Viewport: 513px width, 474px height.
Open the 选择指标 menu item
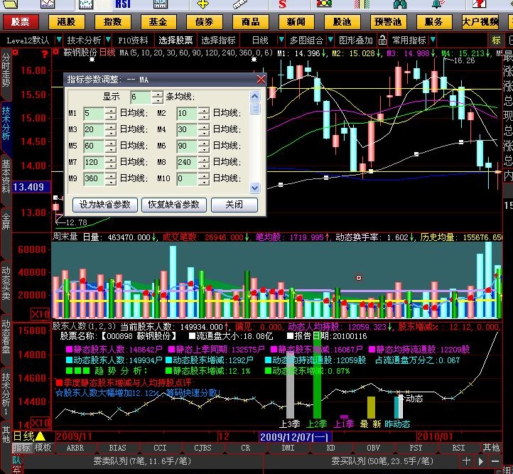click(218, 41)
